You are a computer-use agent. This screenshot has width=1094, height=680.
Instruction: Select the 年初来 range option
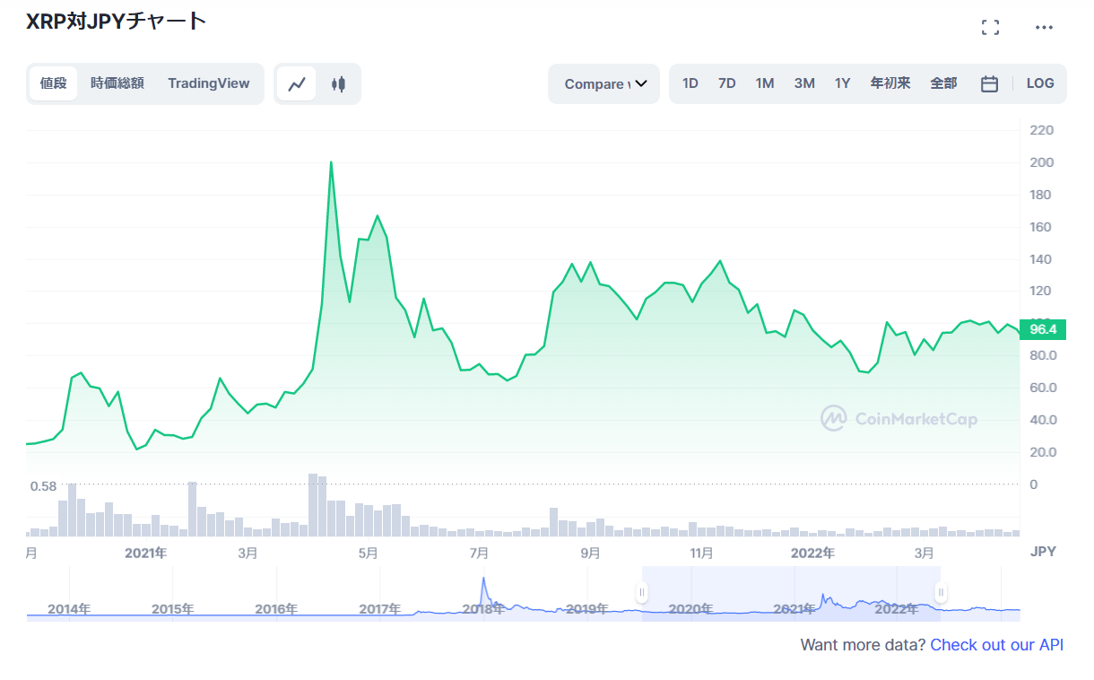pyautogui.click(x=890, y=83)
